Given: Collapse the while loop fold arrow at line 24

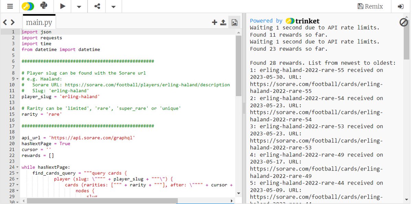Looking at the screenshot, I should tap(18, 167).
